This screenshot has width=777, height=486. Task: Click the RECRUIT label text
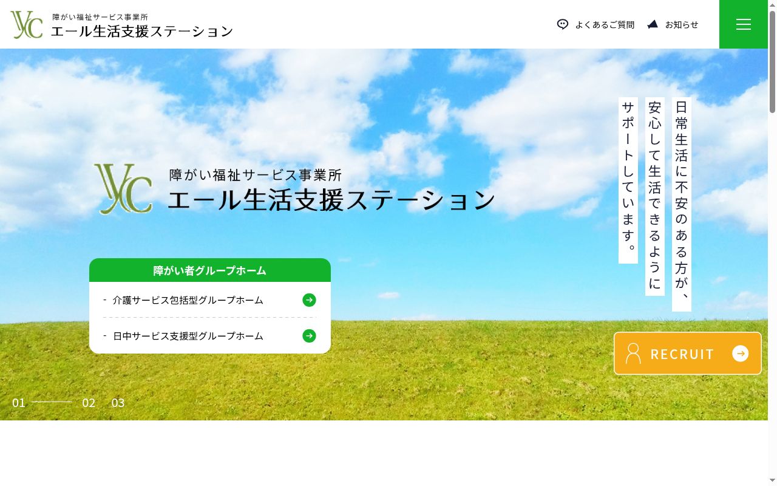(682, 354)
